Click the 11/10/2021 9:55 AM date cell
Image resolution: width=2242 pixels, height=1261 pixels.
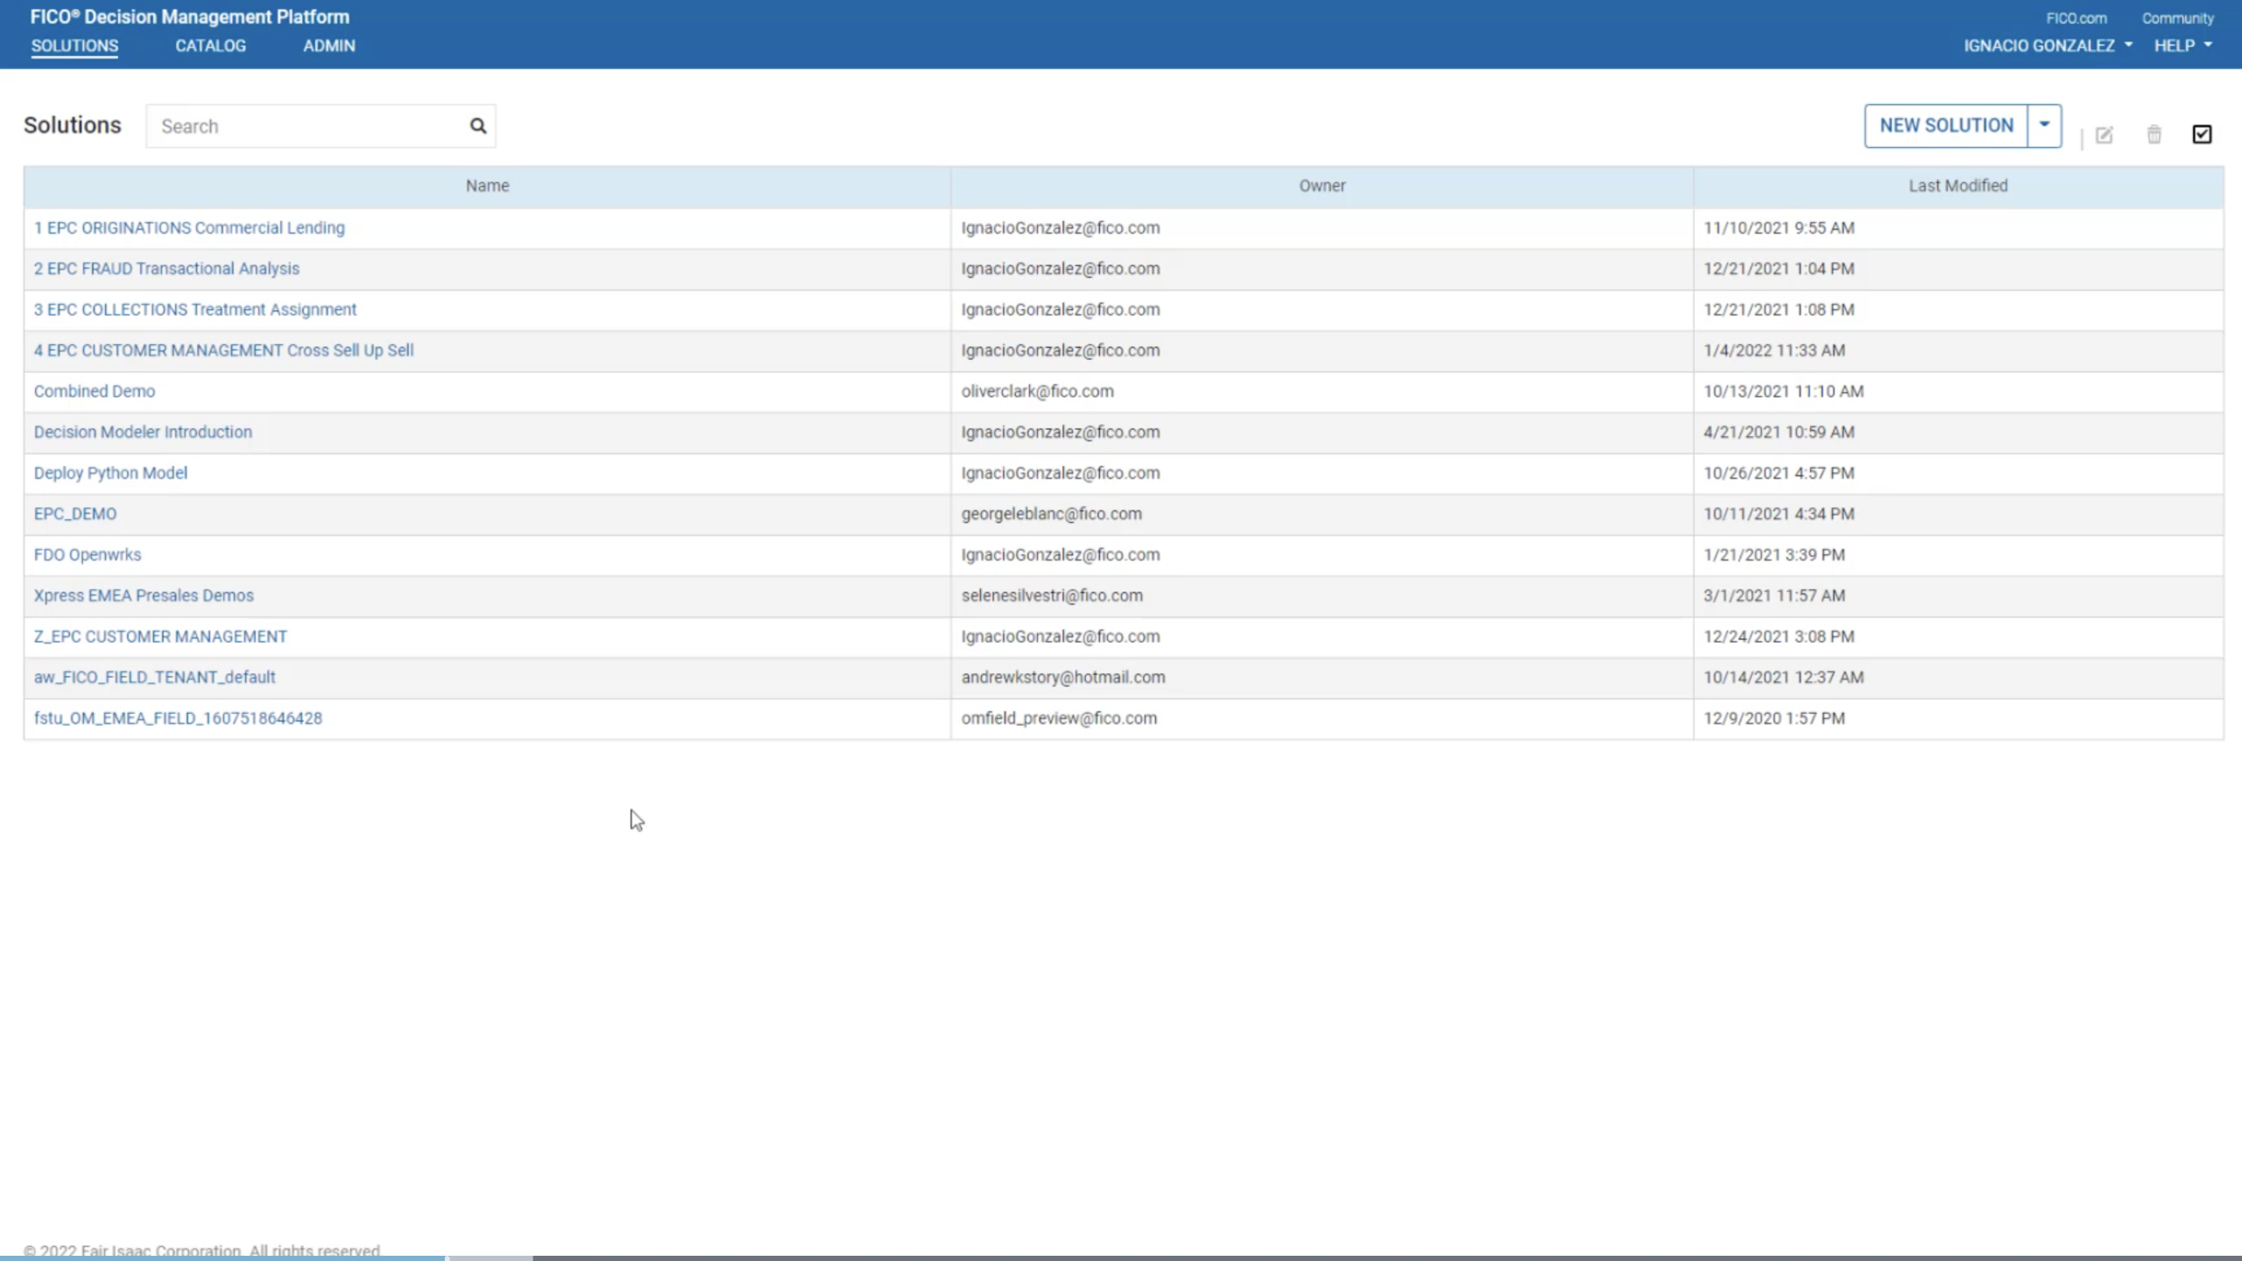tap(1958, 228)
